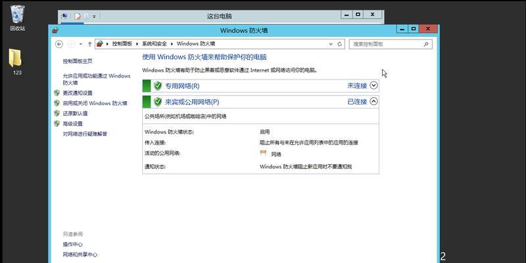Image resolution: width=526 pixels, height=263 pixels.
Task: Click shield icon beside 高级设置
Action: pos(57,124)
